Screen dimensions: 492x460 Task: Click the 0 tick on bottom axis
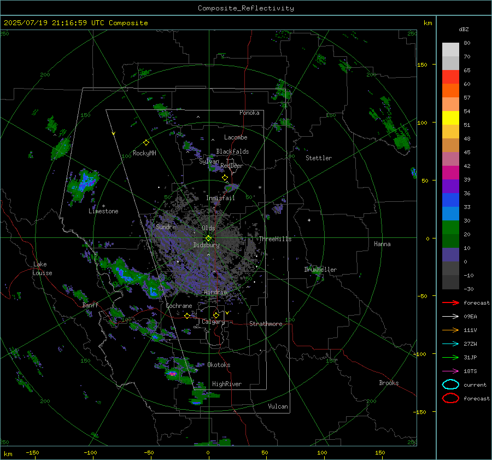[x=208, y=453]
